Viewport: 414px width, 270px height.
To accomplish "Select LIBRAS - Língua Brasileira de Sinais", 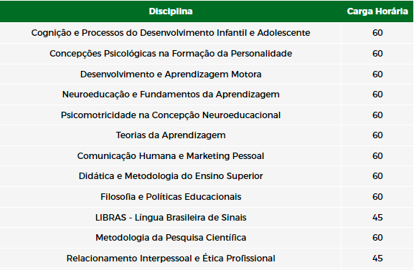I will (171, 218).
